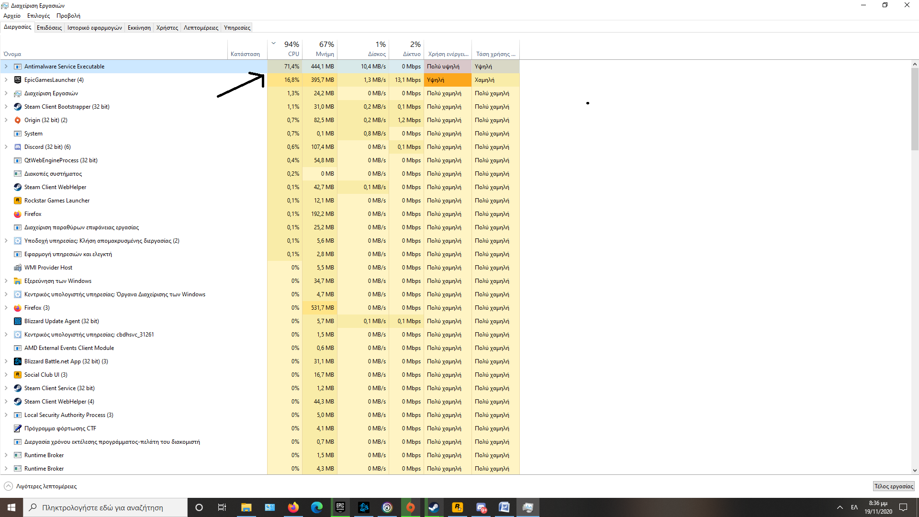Click the Rockstar Games Launcher process icon
The image size is (919, 517).
[18, 201]
